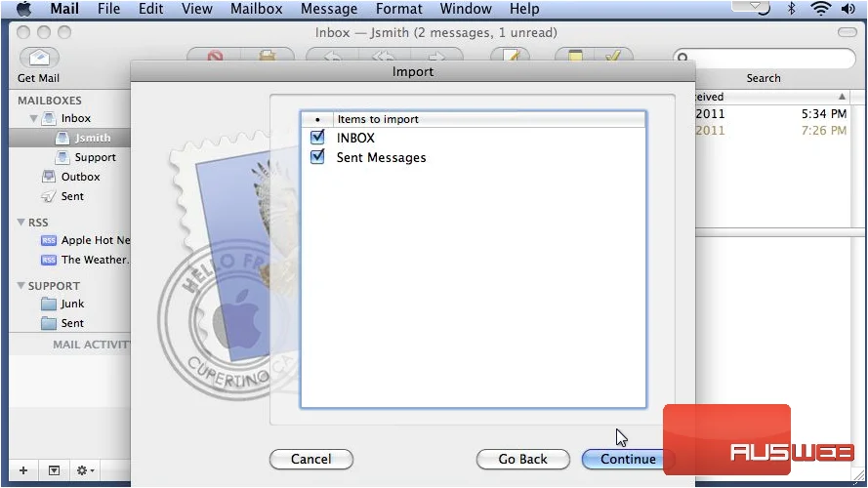Click the Cancel button
This screenshot has width=868, height=488.
tap(311, 460)
